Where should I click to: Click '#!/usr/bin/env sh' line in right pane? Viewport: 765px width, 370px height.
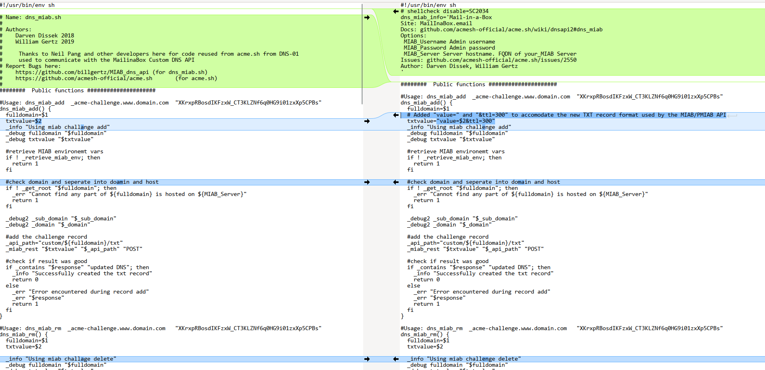pyautogui.click(x=428, y=5)
